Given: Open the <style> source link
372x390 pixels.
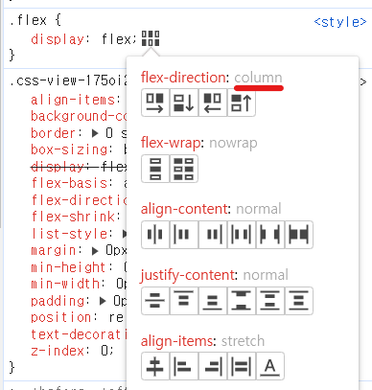Looking at the screenshot, I should (340, 22).
